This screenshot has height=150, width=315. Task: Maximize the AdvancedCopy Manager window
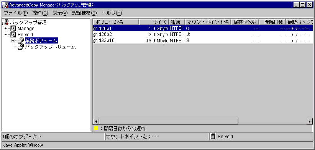click(x=302, y=5)
